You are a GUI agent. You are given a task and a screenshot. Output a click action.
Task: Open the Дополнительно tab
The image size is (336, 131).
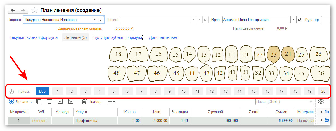pyautogui.click(x=164, y=37)
